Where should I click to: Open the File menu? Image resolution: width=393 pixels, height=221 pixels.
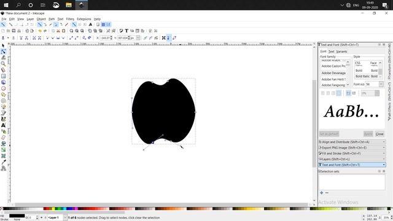[4, 19]
